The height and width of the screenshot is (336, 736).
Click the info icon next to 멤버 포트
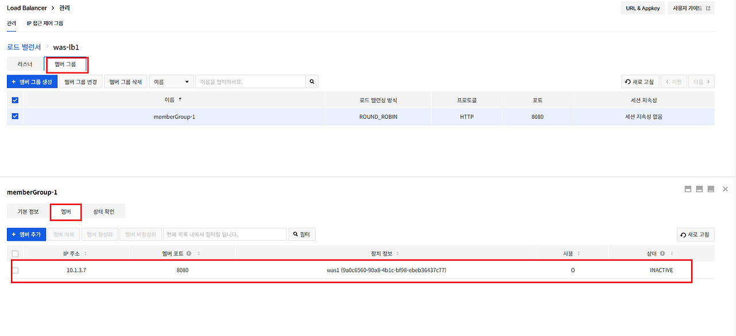[189, 253]
